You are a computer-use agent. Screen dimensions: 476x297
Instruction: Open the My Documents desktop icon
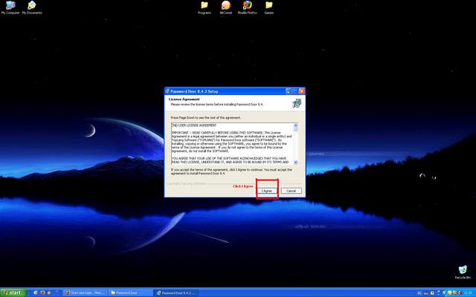click(32, 7)
